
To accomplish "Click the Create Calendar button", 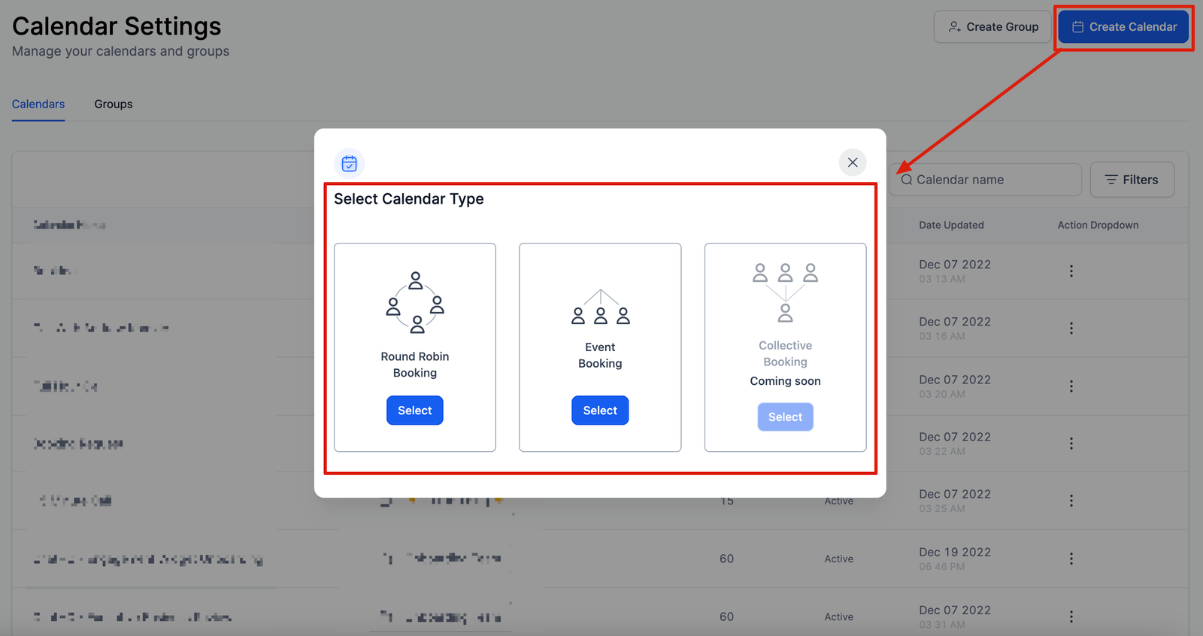I will point(1123,27).
